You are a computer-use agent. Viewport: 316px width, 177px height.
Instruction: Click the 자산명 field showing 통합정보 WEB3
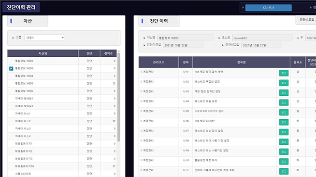186,38
